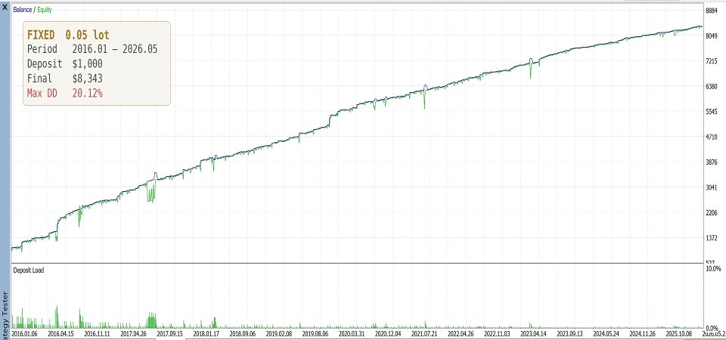The image size is (726, 340).
Task: Click the 2017.09.15 date label
Action: pos(170,334)
